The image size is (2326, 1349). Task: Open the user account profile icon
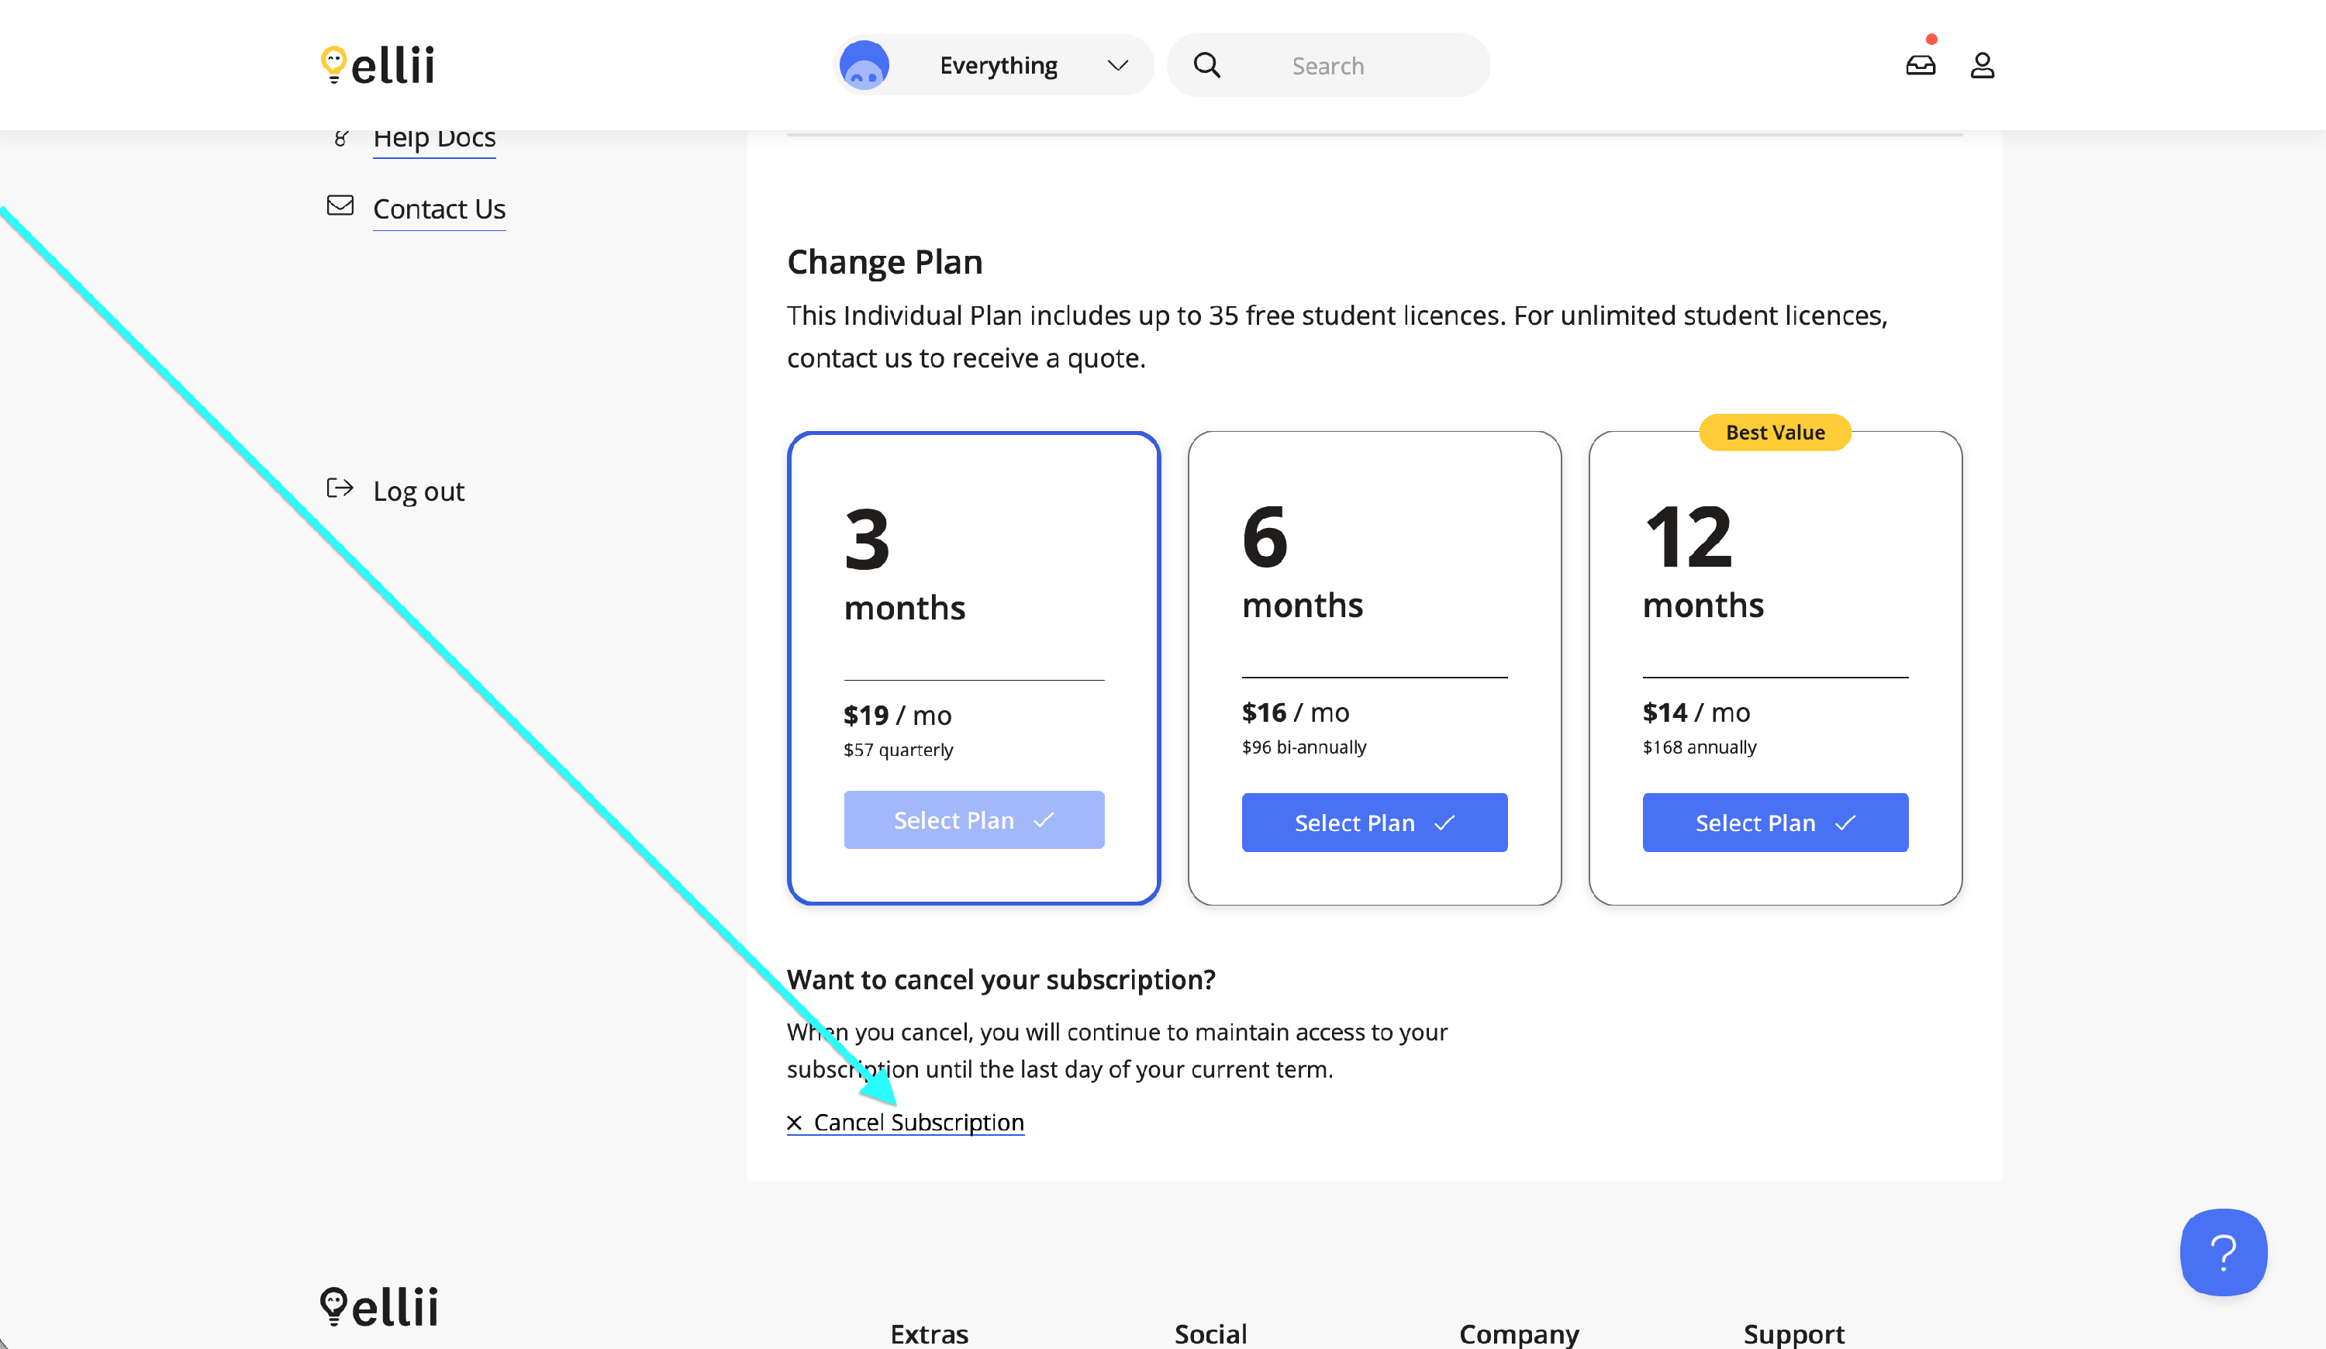(1982, 66)
